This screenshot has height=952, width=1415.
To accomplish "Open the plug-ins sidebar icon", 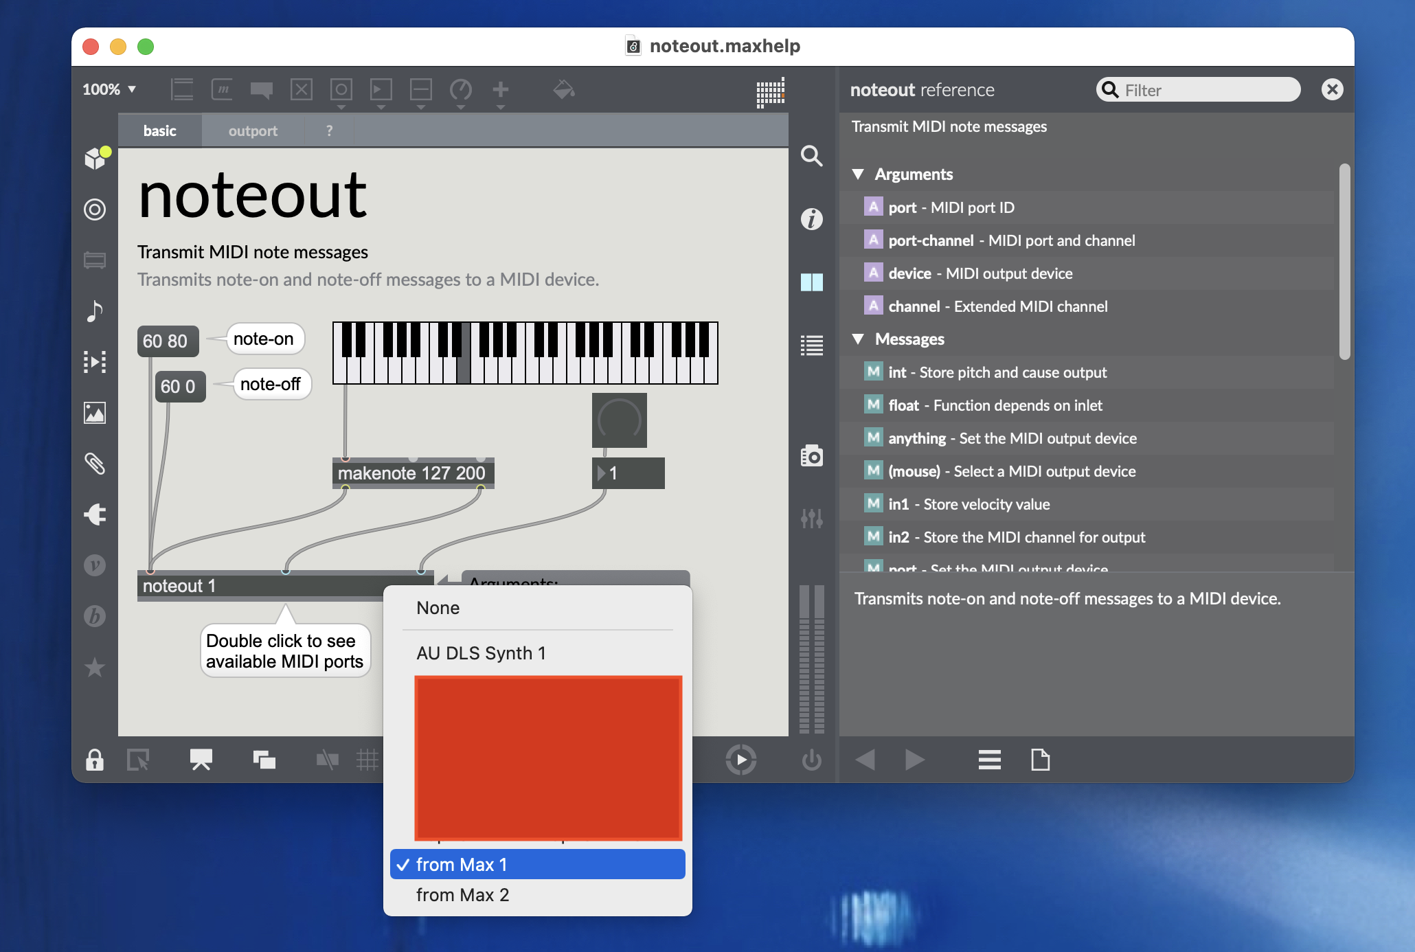I will 95,514.
